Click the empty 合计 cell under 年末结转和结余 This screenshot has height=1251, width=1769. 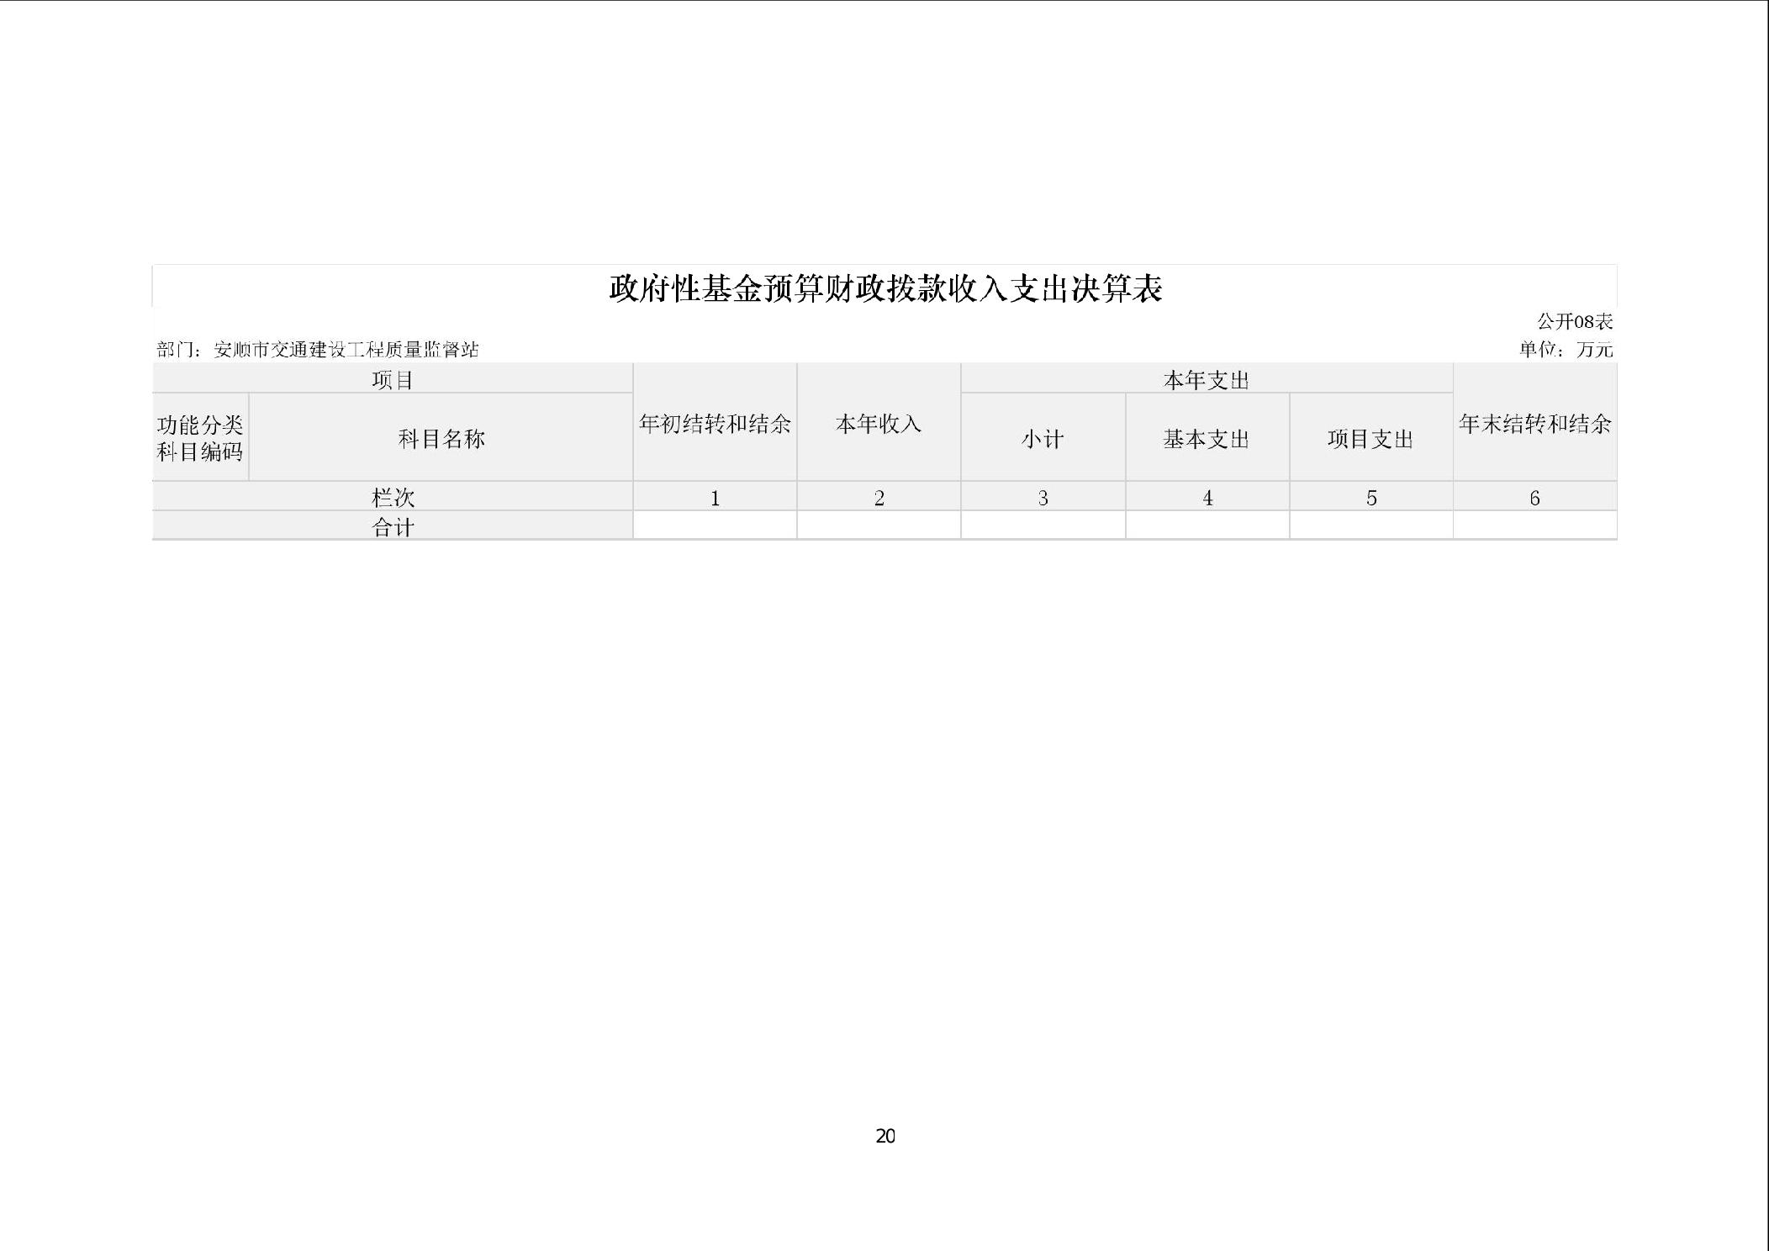click(1535, 525)
